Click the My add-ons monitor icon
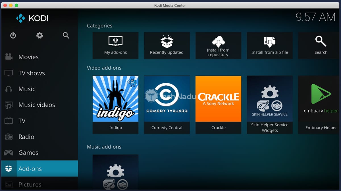The height and width of the screenshot is (191, 341). [x=116, y=41]
